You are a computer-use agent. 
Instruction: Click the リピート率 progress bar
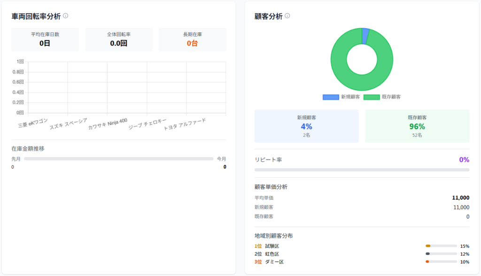(x=362, y=169)
